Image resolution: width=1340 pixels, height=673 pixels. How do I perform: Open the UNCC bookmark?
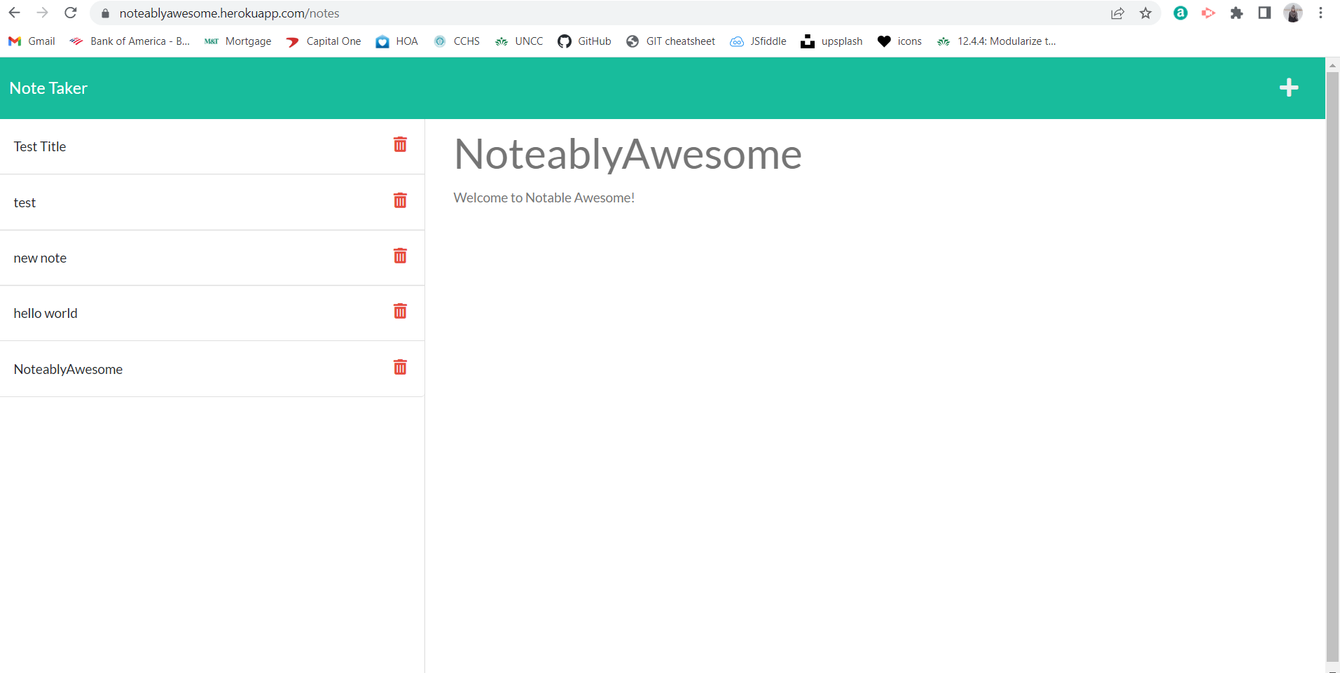pyautogui.click(x=519, y=41)
